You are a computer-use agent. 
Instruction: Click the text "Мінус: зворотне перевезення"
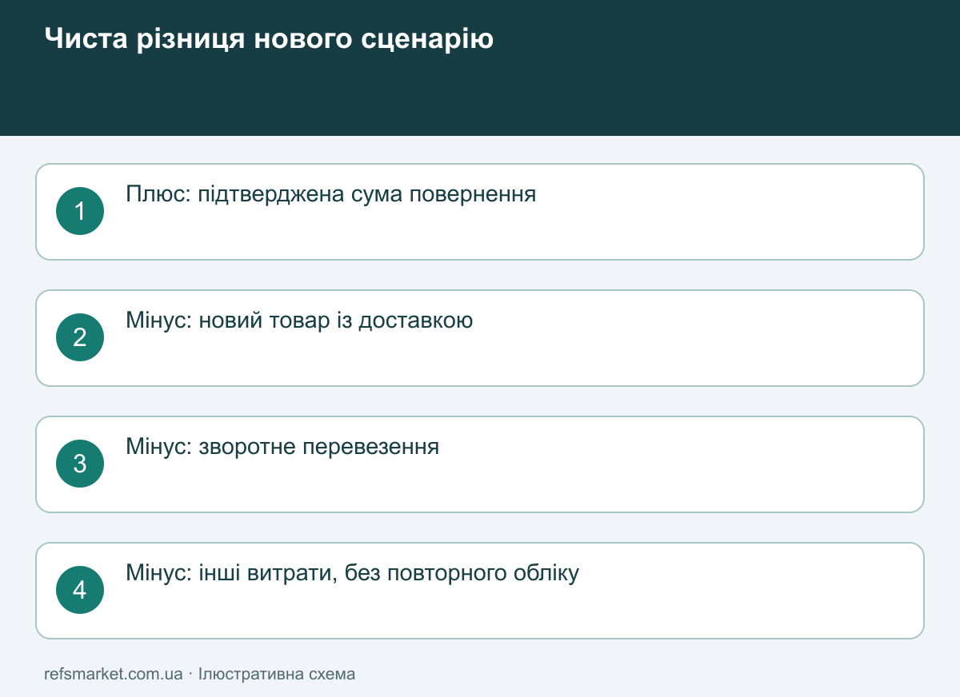pos(283,447)
